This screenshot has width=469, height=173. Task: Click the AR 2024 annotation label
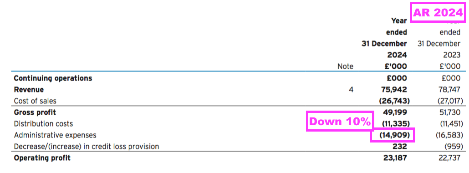(438, 13)
